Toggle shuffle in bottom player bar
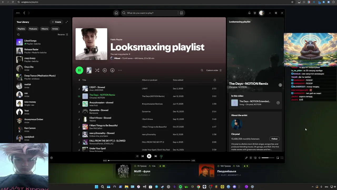 pos(137,156)
